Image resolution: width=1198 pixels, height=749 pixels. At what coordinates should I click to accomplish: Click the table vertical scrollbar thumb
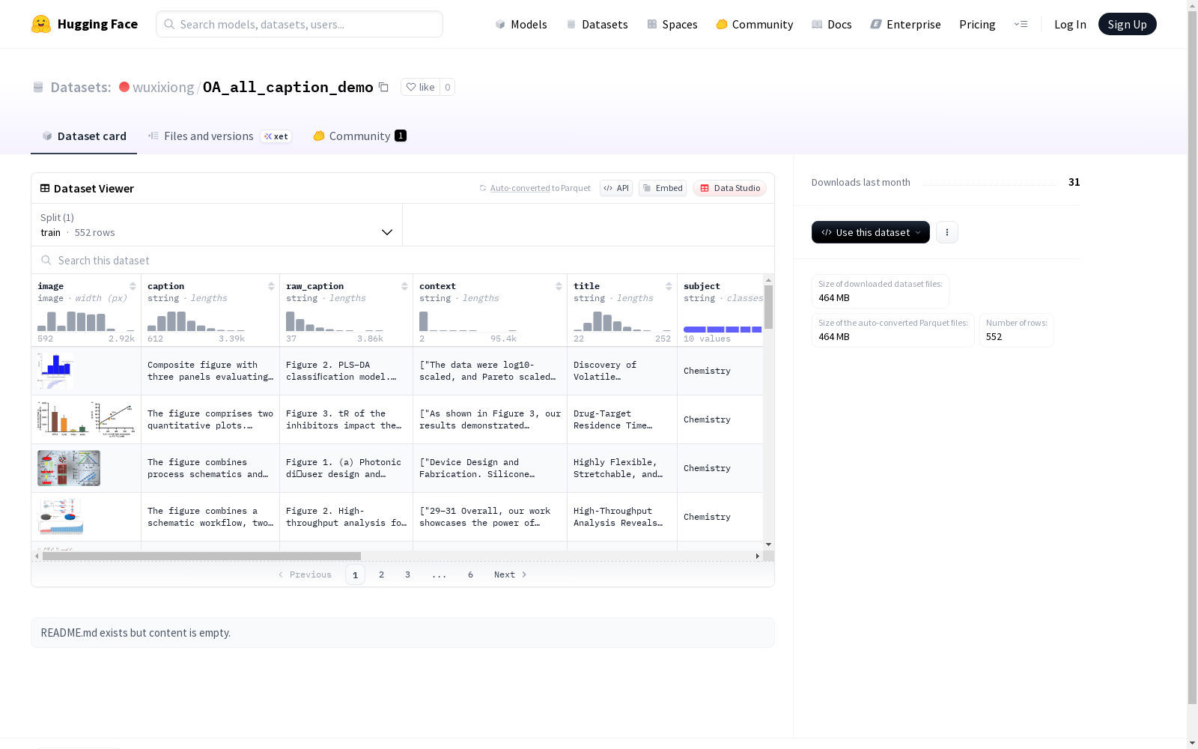point(768,307)
